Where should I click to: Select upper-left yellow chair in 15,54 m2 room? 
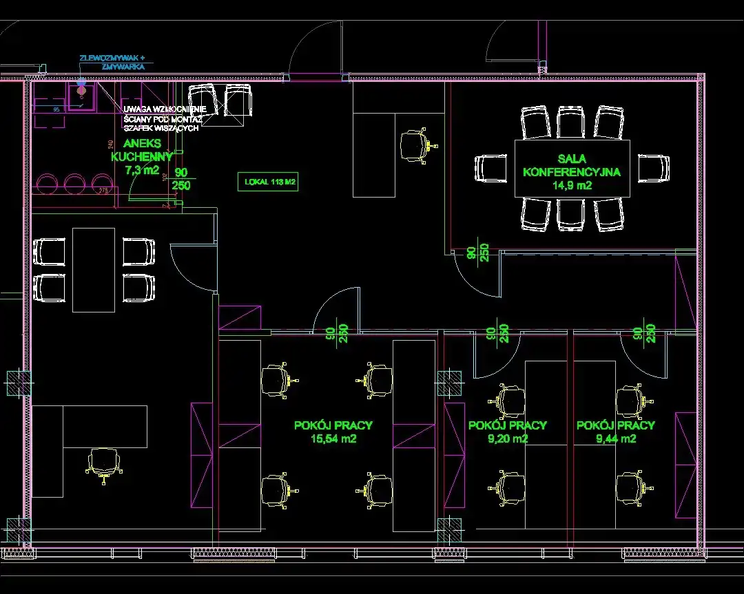pos(278,381)
